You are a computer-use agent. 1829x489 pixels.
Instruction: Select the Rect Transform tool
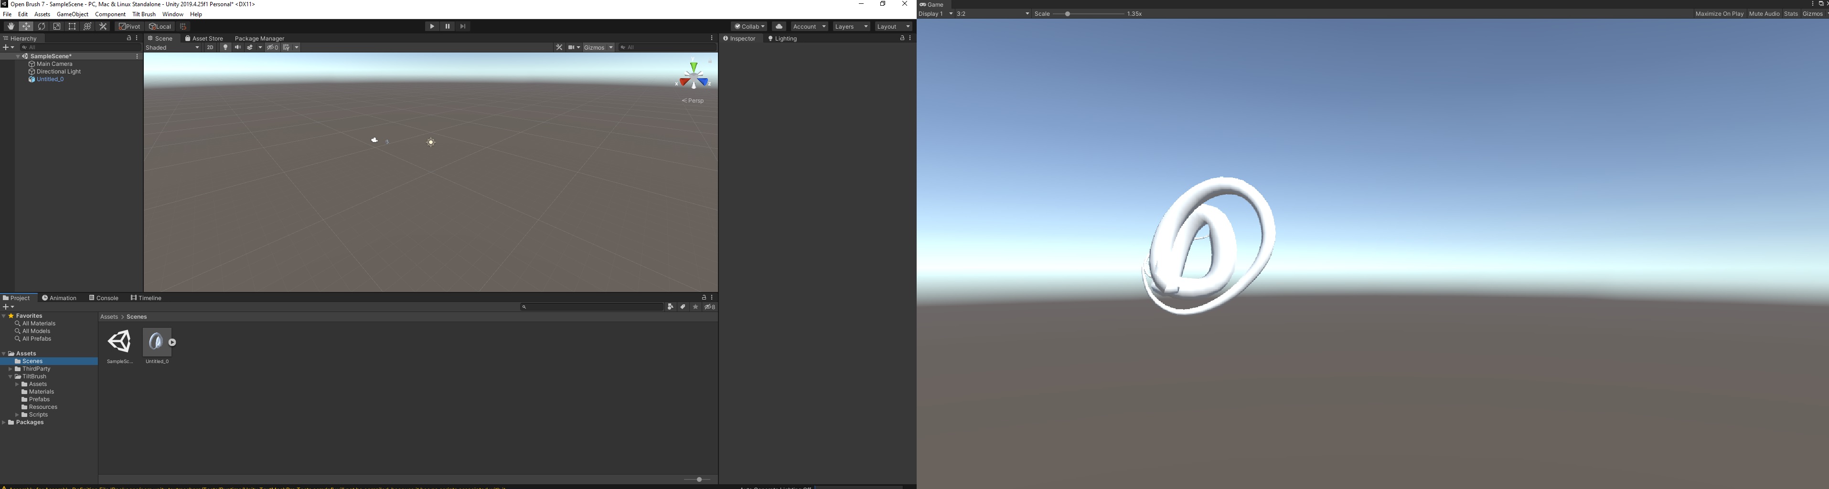72,25
